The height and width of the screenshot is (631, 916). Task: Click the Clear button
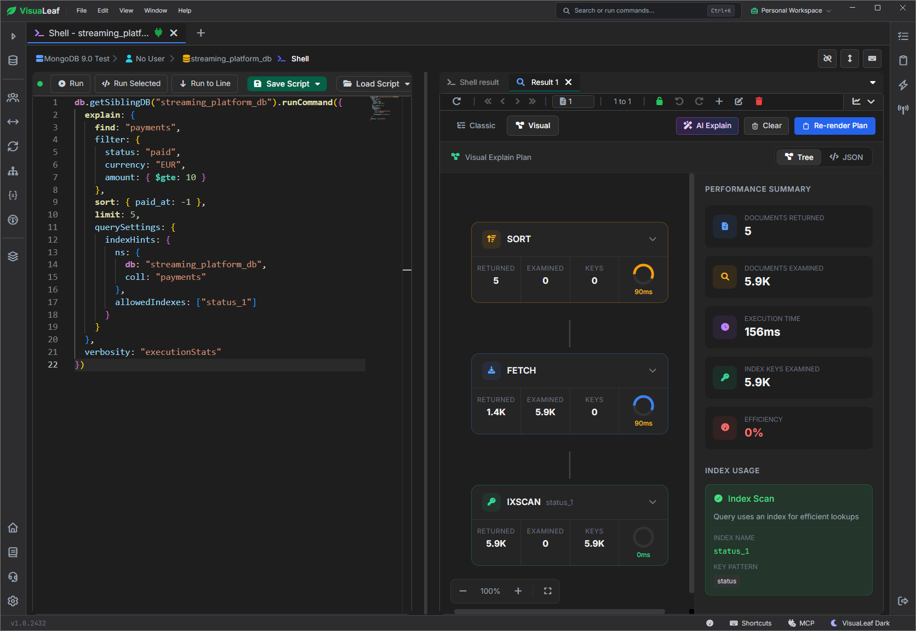click(x=766, y=125)
